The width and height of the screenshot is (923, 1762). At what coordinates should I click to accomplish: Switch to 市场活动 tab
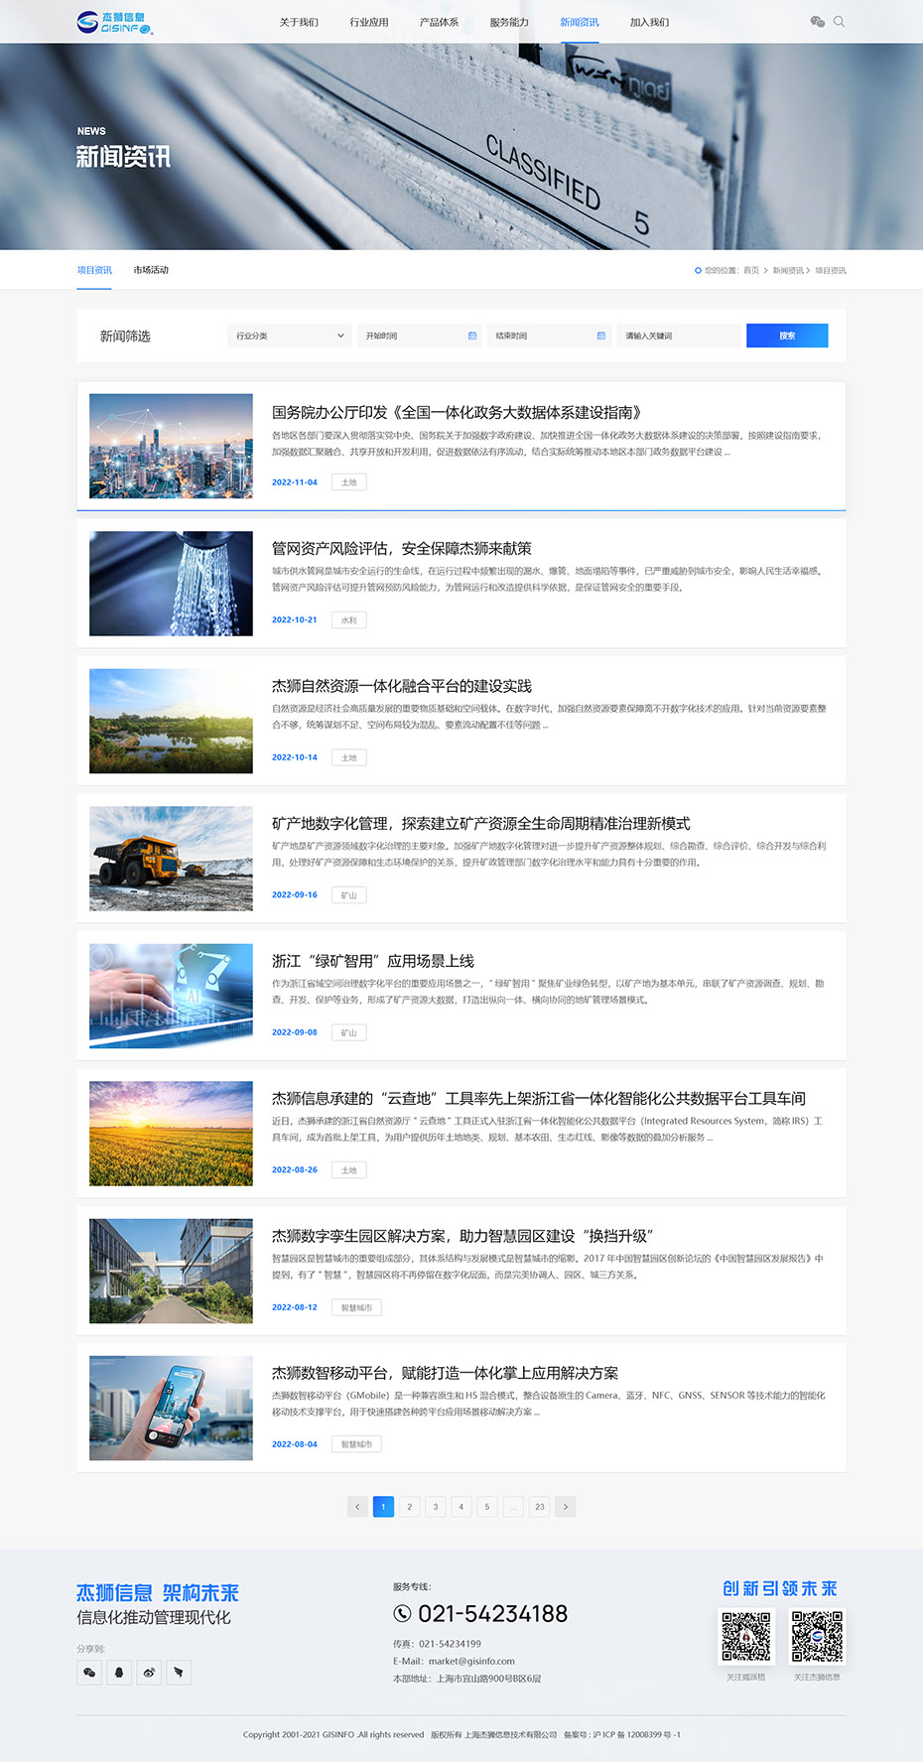[151, 270]
